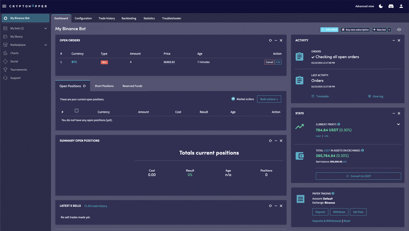Click the Convert to USDT button
The image size is (409, 231).
pyautogui.click(x=358, y=176)
